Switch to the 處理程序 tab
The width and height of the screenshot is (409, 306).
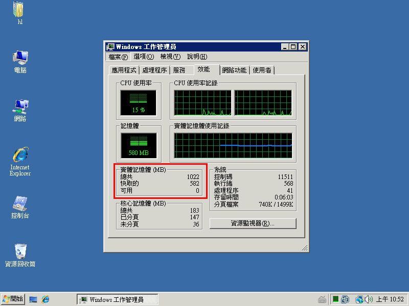(154, 70)
